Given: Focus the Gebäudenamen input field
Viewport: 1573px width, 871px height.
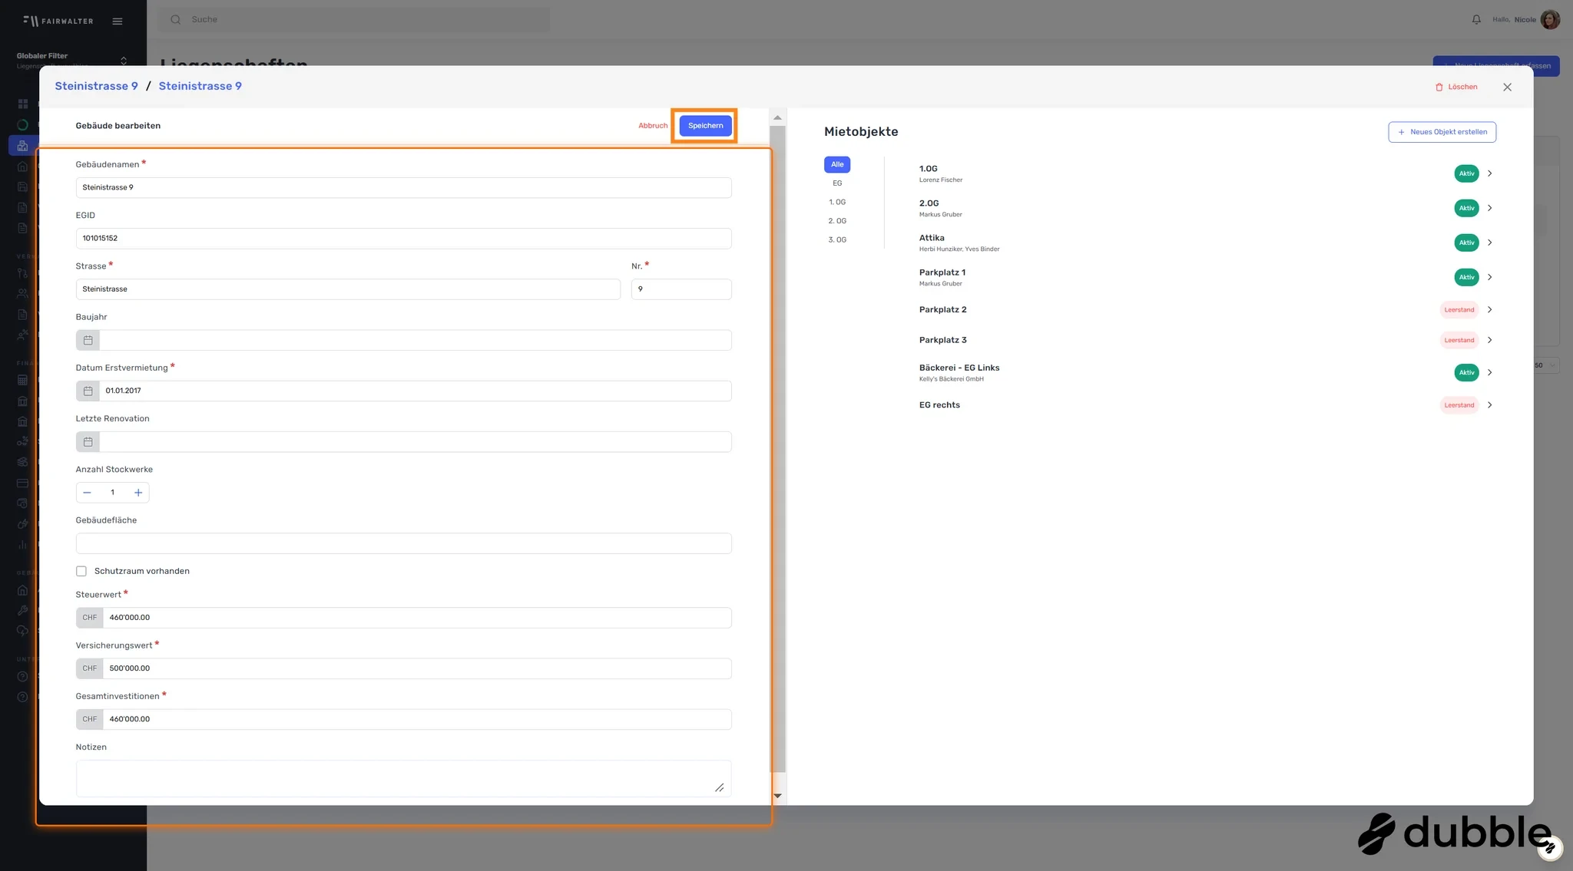Looking at the screenshot, I should 403,188.
